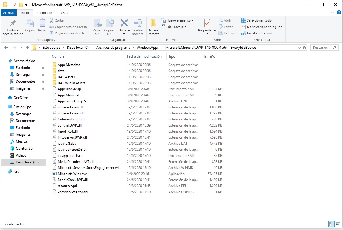Click WindowsApps in the address path

tap(148, 48)
